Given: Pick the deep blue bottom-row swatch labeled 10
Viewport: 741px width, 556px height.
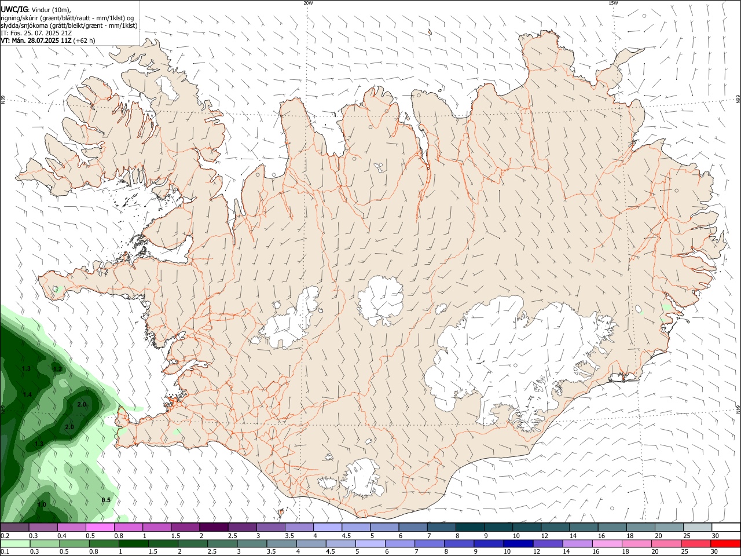Looking at the screenshot, I should (518, 544).
